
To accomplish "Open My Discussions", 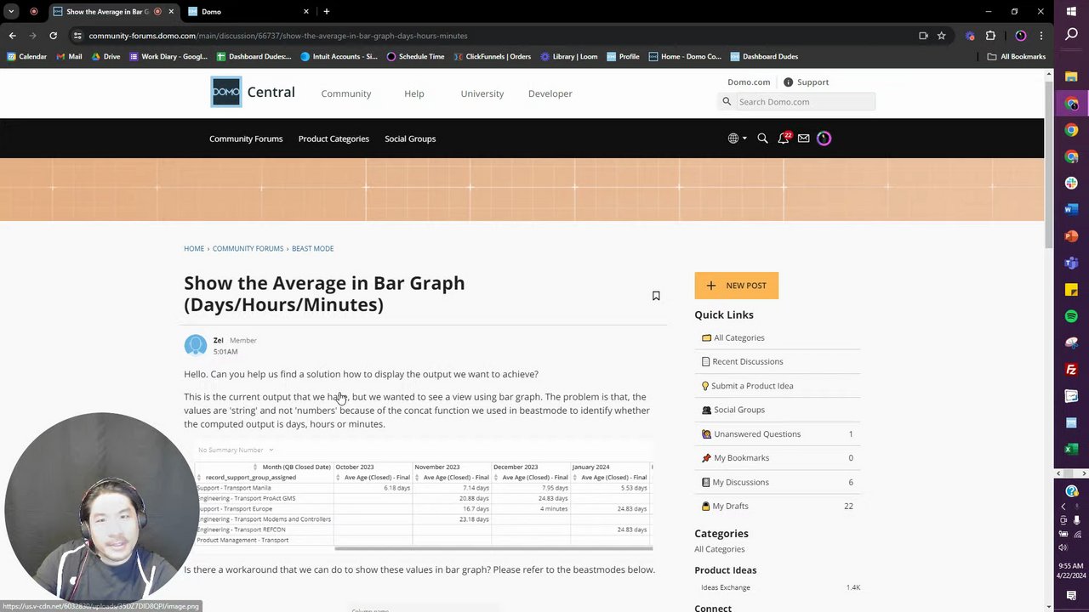I will (x=740, y=482).
